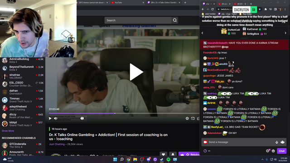Image resolution: width=290 pixels, height=163 pixels.
Task: Open video player settings gear
Action: point(187,119)
